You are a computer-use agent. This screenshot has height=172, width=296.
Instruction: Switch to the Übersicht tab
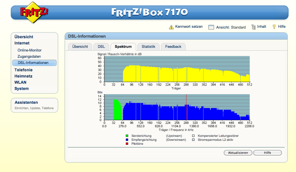click(80, 47)
